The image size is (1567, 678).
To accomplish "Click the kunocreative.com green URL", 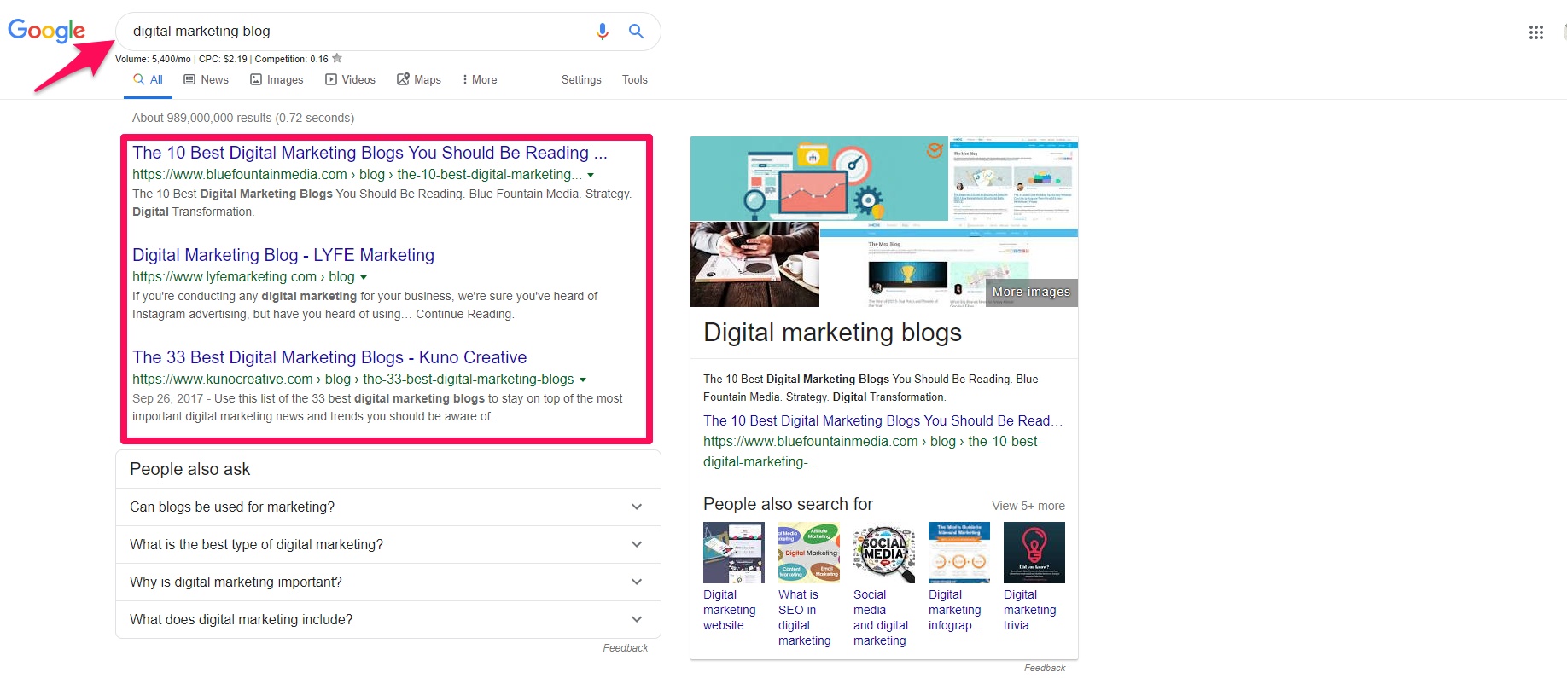I will click(x=352, y=380).
